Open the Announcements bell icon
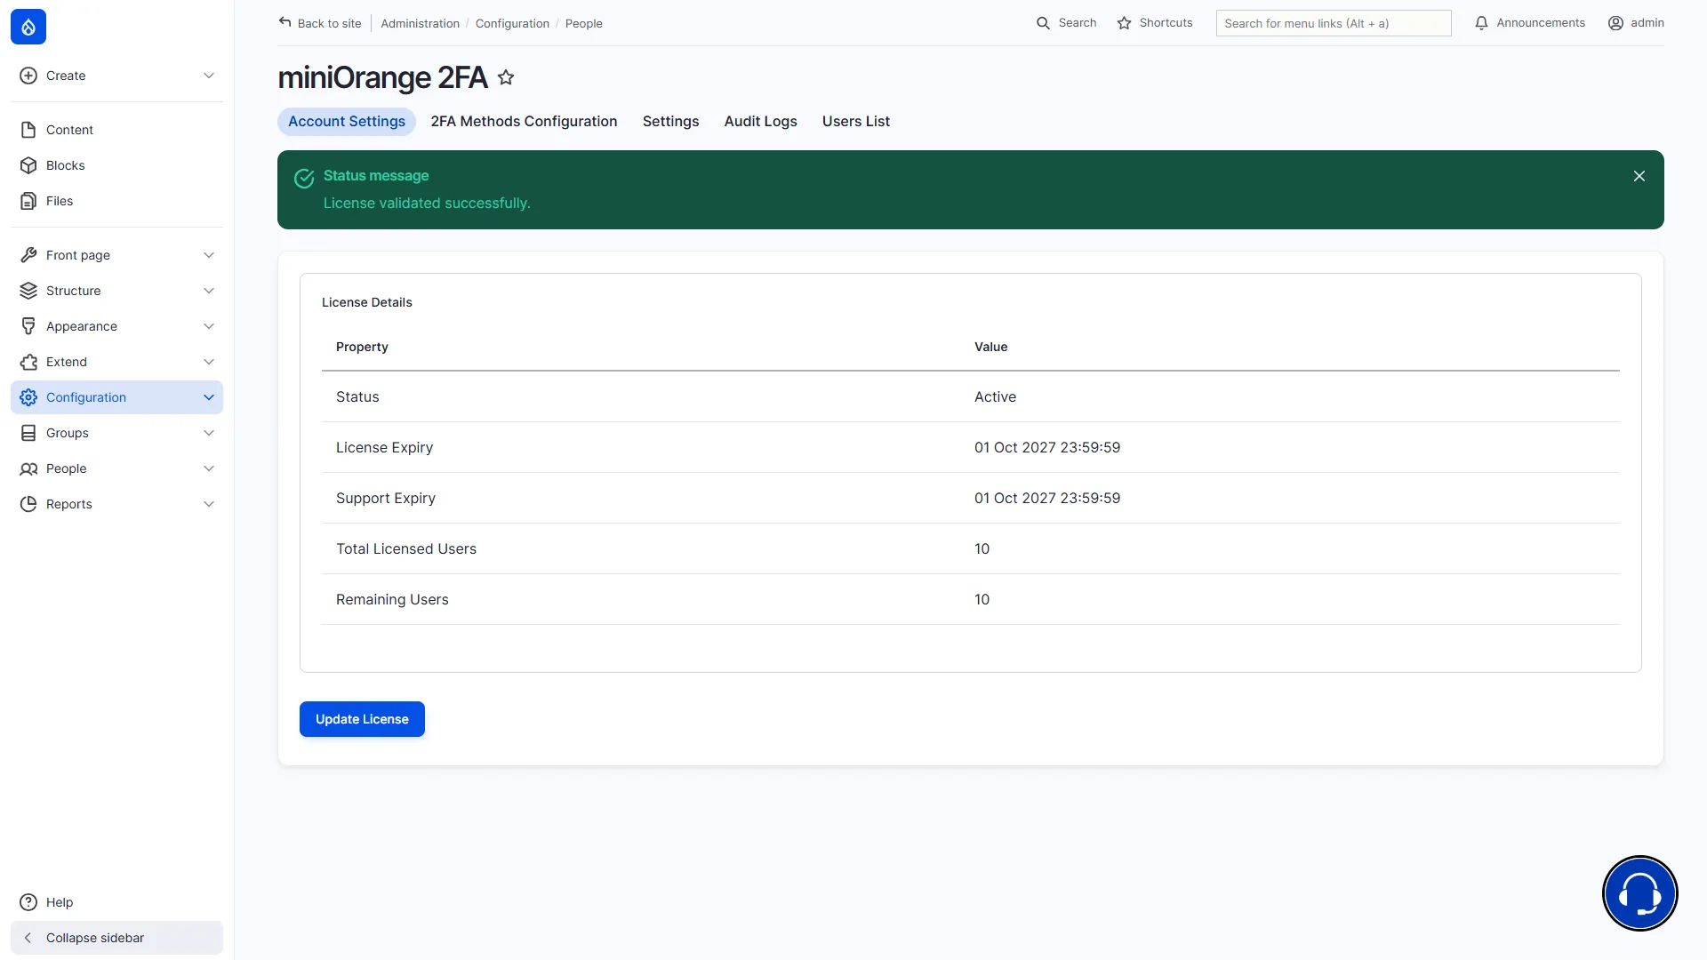The width and height of the screenshot is (1707, 960). [x=1481, y=23]
